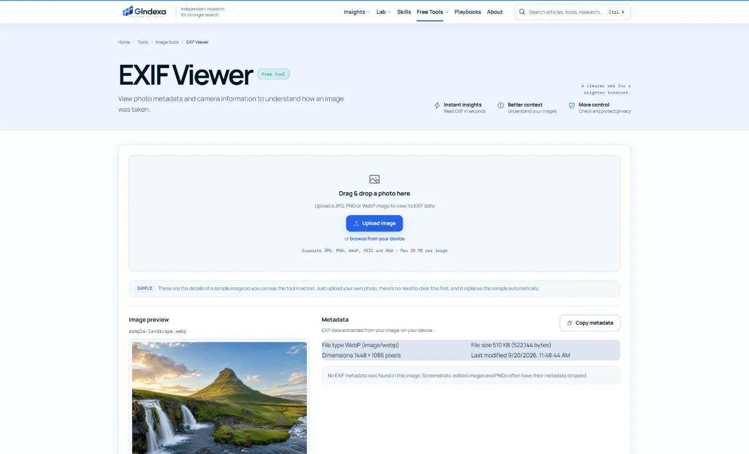Click the No EXIF metadata found notice
Viewport: 749px width, 454px height.
click(471, 376)
